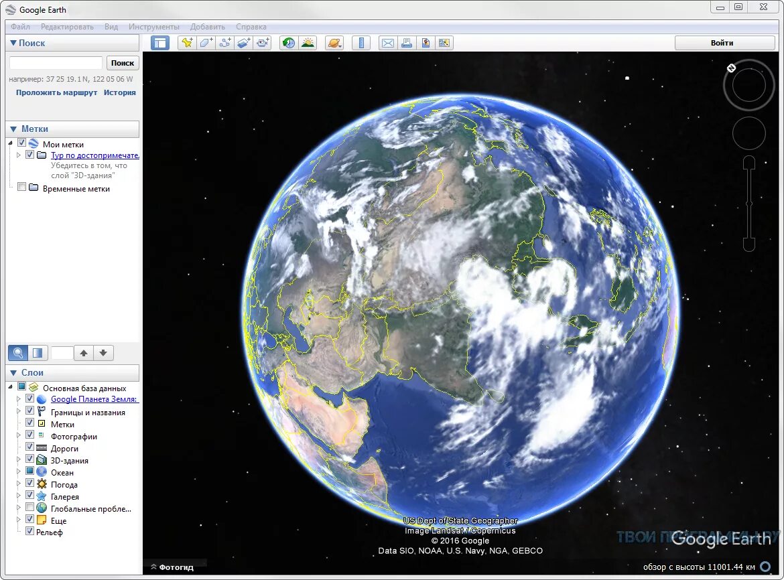Collapse the Основная база данных tree node

[x=11, y=386]
